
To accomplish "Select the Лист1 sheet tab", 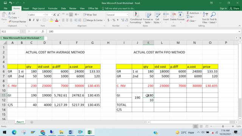I will [x=20, y=122].
